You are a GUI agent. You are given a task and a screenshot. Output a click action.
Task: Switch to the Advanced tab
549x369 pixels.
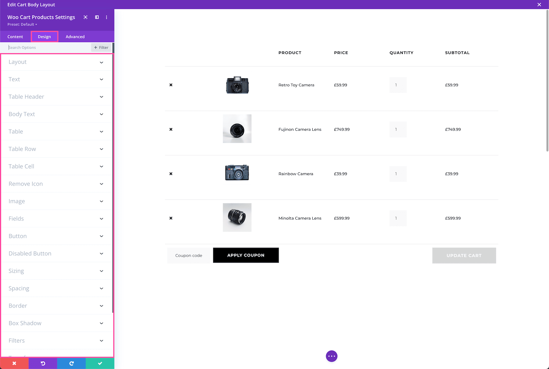point(75,37)
